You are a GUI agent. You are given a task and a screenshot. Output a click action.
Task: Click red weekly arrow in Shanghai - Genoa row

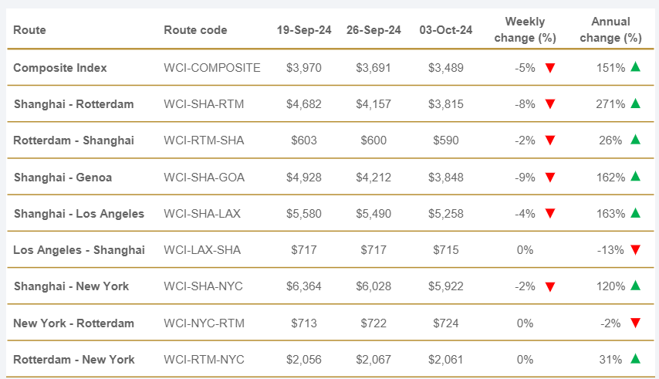coord(550,178)
